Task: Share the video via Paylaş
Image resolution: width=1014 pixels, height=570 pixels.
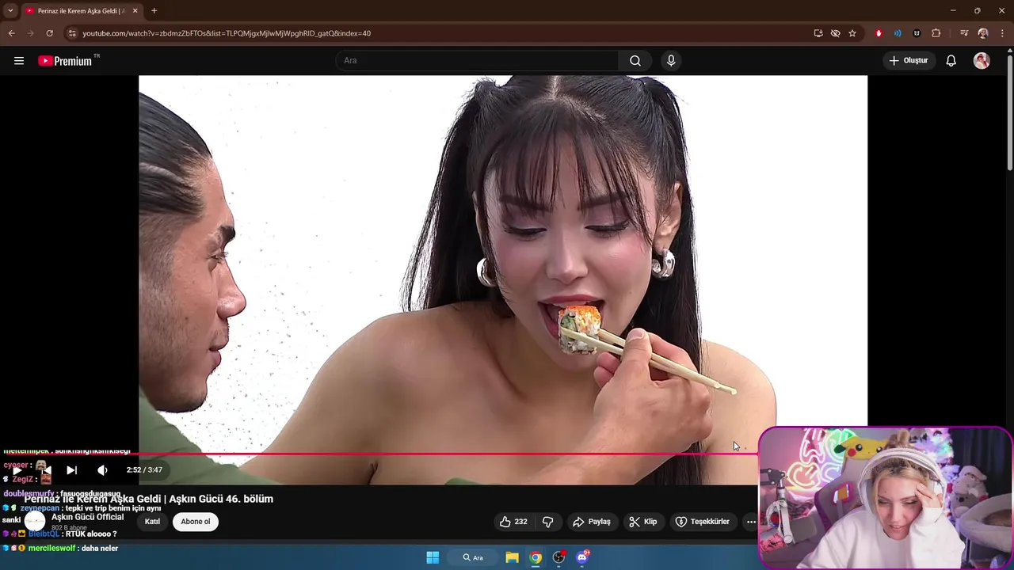Action: coord(592,522)
